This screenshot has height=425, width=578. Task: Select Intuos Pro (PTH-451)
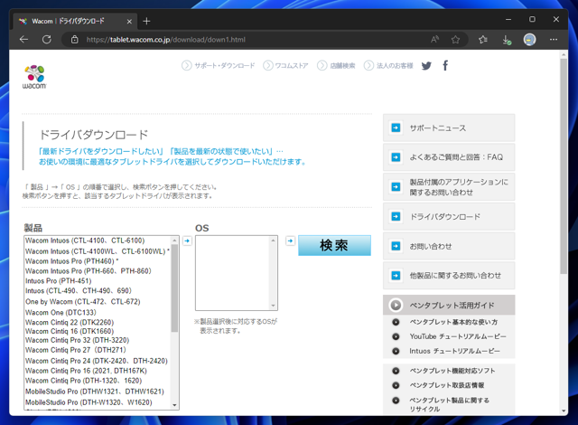(x=58, y=281)
